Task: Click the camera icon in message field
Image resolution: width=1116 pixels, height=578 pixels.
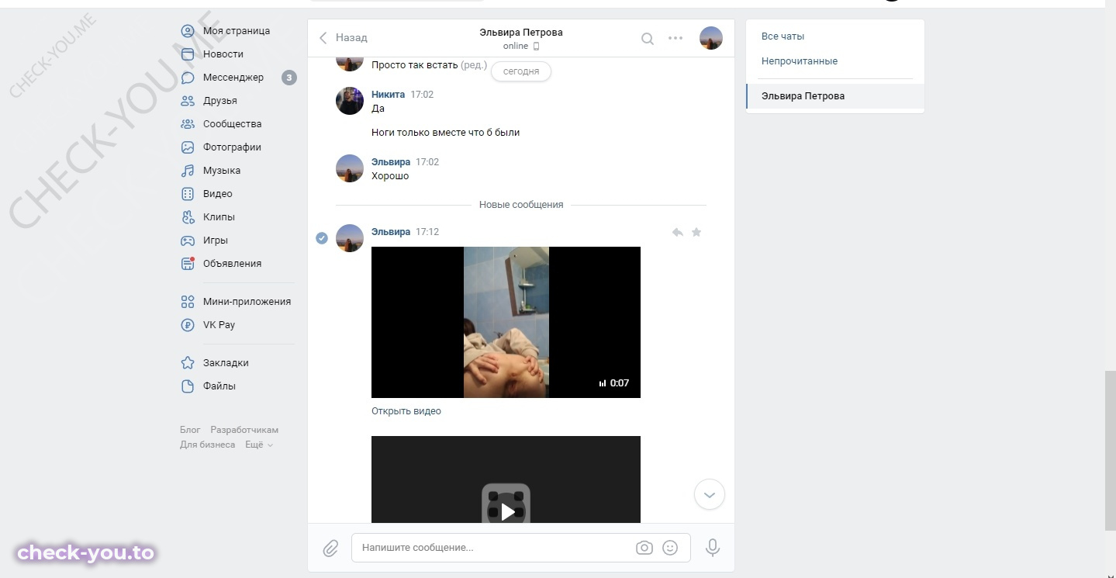Action: 644,548
